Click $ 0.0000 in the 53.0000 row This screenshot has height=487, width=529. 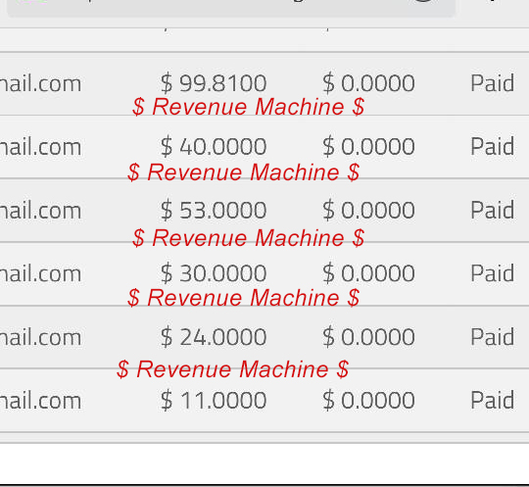pyautogui.click(x=368, y=210)
